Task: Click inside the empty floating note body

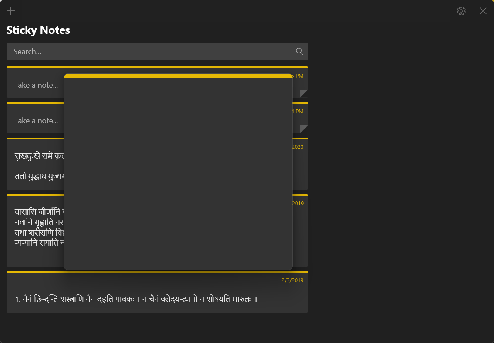Action: click(178, 174)
